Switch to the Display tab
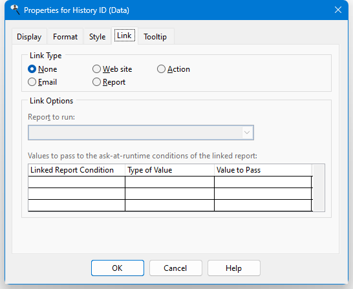 click(29, 37)
